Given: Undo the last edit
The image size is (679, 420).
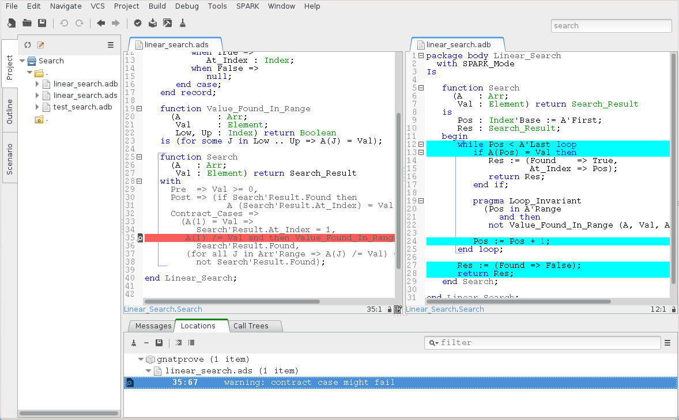Looking at the screenshot, I should pyautogui.click(x=64, y=23).
